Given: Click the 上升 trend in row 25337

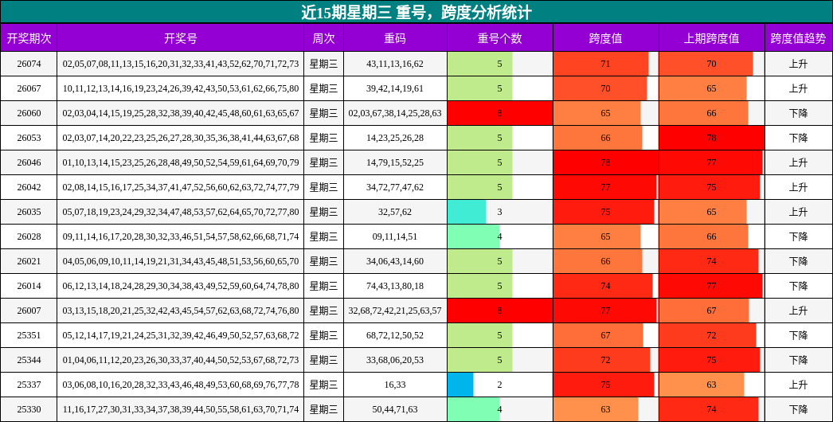Looking at the screenshot, I should tap(799, 385).
